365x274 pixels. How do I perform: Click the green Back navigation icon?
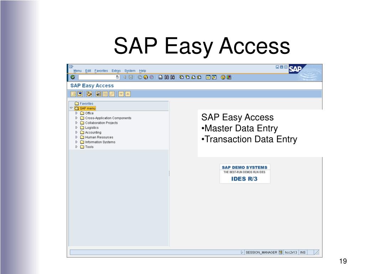point(140,77)
